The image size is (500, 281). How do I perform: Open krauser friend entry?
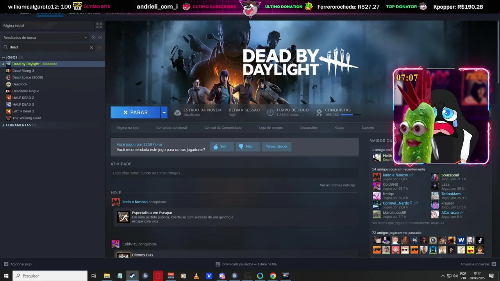click(x=448, y=203)
